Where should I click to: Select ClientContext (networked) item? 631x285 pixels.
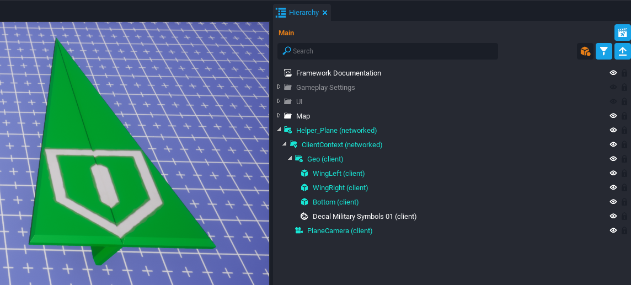(x=341, y=145)
